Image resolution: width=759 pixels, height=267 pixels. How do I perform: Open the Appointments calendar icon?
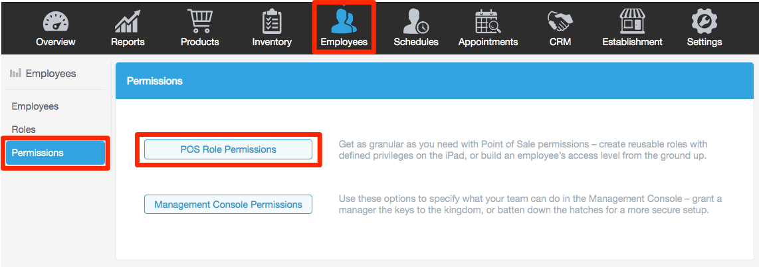(x=488, y=21)
